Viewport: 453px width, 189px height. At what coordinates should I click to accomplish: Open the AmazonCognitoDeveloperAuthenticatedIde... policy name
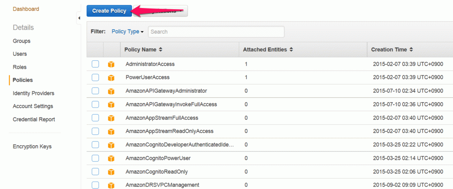point(180,144)
